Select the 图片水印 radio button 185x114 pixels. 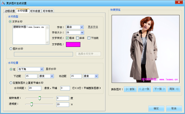coord(11,49)
